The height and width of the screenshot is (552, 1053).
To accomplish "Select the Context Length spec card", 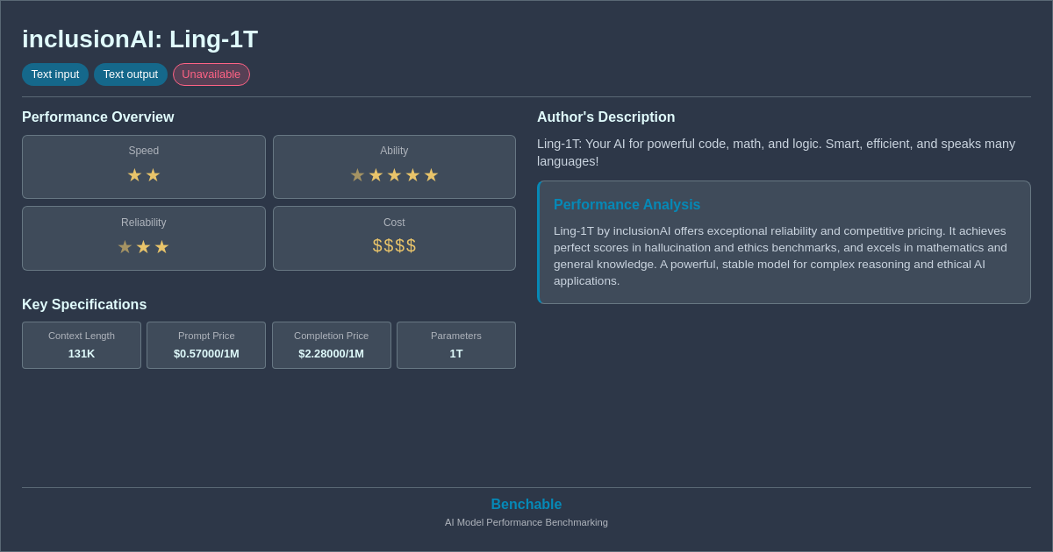I will click(x=82, y=345).
